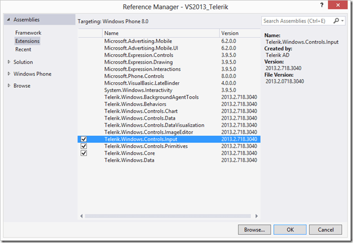Screen dimensions: 353x243
Task: Select Telerik.Windows.Controls.Input row name
Action: pos(141,139)
